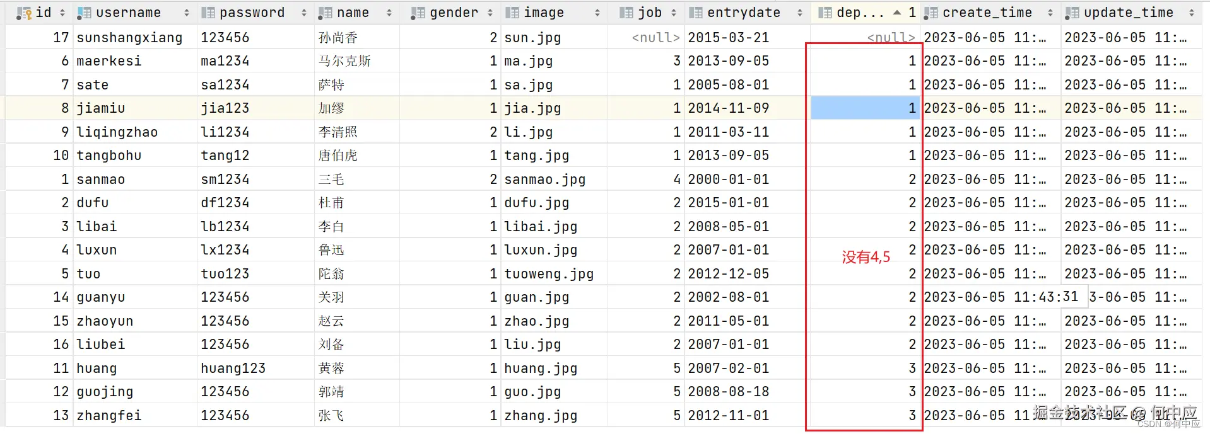1210x434 pixels.
Task: Click the zhaoyun username cell
Action: [x=135, y=321]
